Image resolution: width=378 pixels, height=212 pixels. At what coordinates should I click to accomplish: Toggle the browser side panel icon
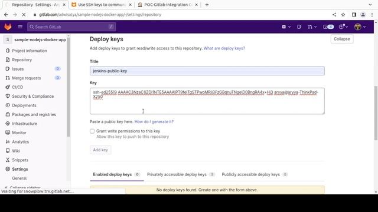[354, 15]
